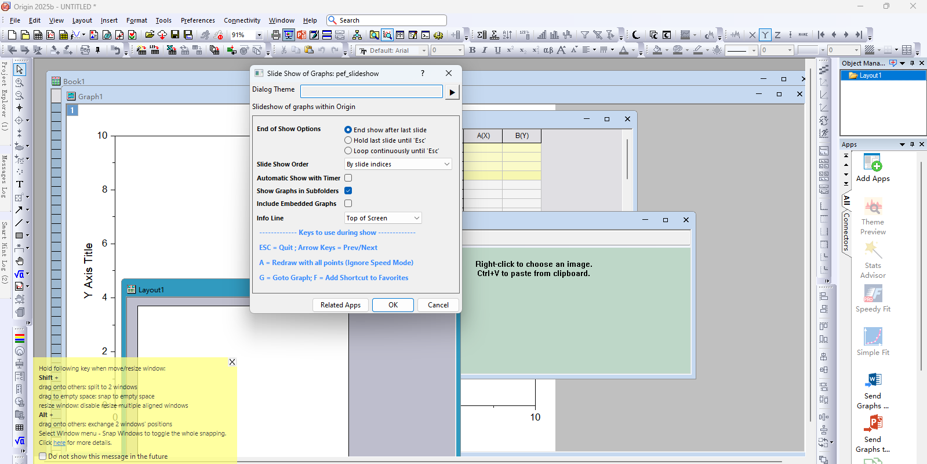Click the Save project icon
The height and width of the screenshot is (464, 927).
point(175,35)
